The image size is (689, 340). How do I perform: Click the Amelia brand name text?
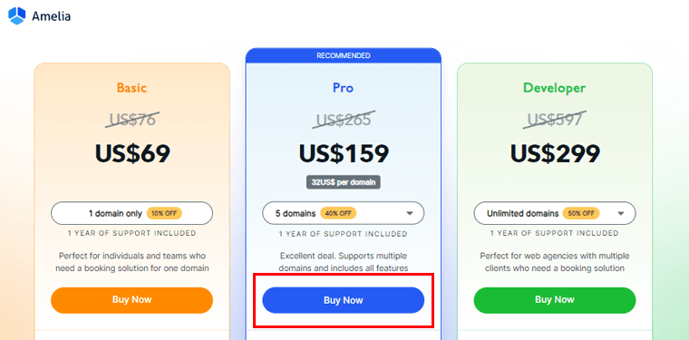pyautogui.click(x=51, y=16)
